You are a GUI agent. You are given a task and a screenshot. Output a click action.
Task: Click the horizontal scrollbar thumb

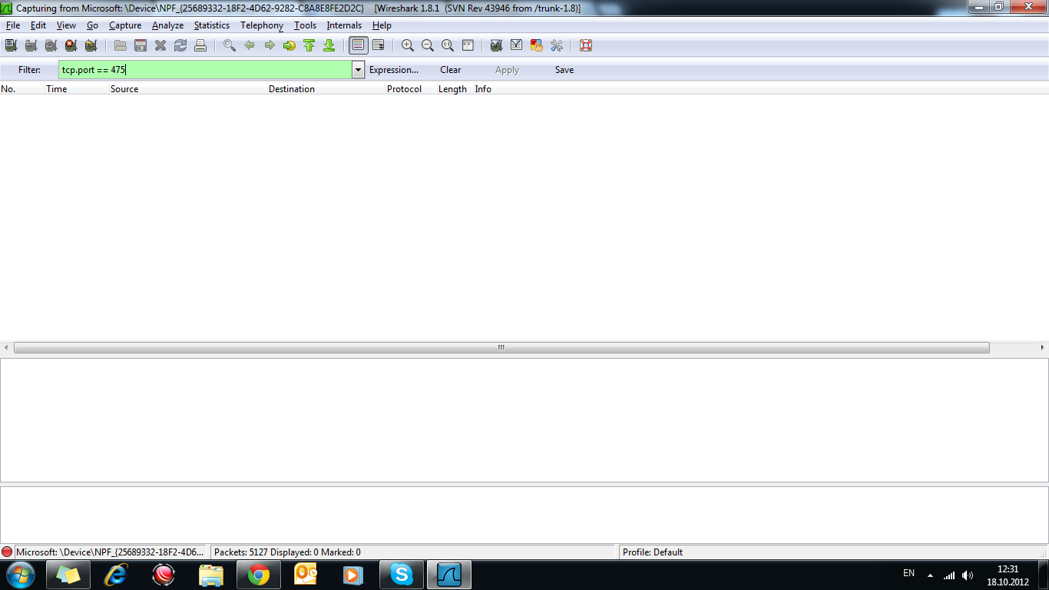coord(501,347)
